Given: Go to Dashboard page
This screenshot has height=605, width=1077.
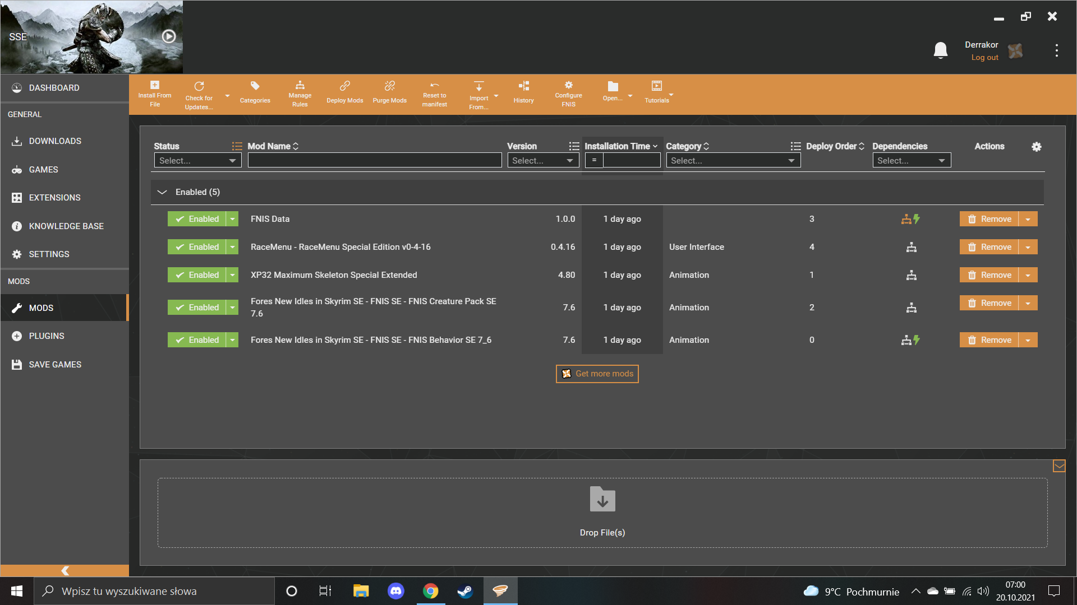Looking at the screenshot, I should pyautogui.click(x=65, y=88).
